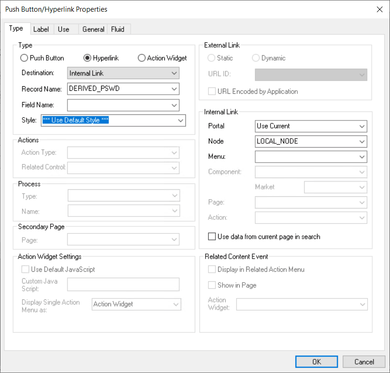The width and height of the screenshot is (390, 373).
Task: Select the Push Button radio option
Action: (x=24, y=58)
